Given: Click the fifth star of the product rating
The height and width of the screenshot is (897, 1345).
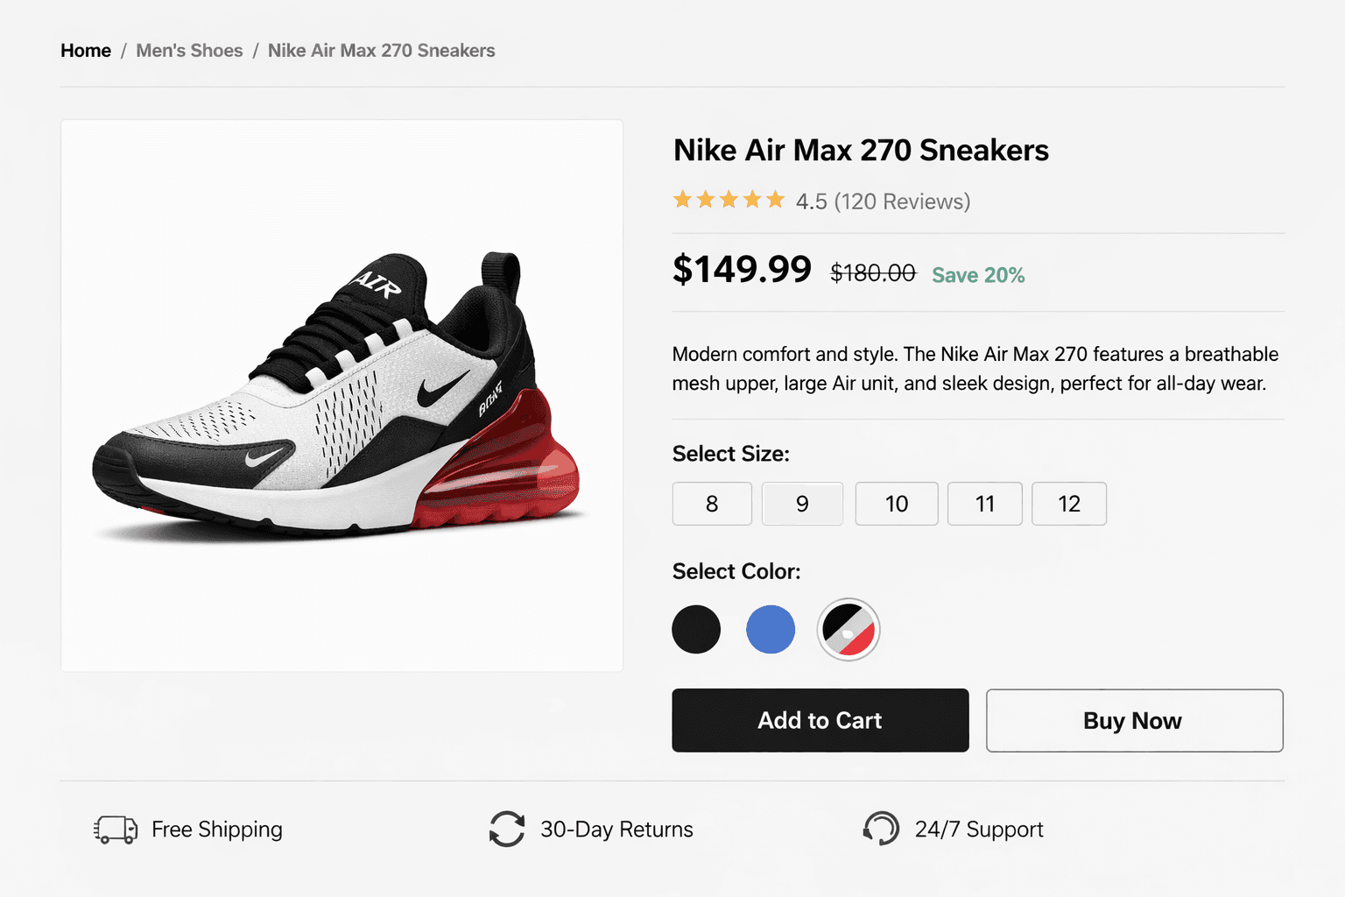Looking at the screenshot, I should (774, 200).
